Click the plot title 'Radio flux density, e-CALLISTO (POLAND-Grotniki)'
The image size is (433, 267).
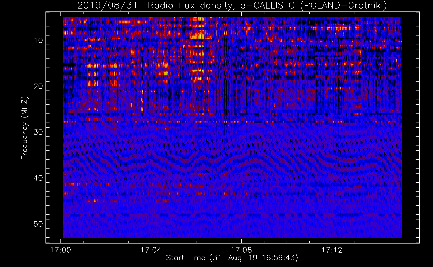point(267,5)
